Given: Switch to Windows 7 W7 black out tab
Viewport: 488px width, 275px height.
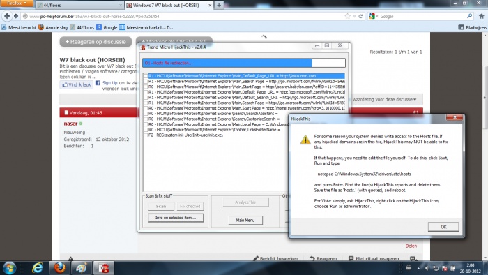Looking at the screenshot, I should click(169, 6).
